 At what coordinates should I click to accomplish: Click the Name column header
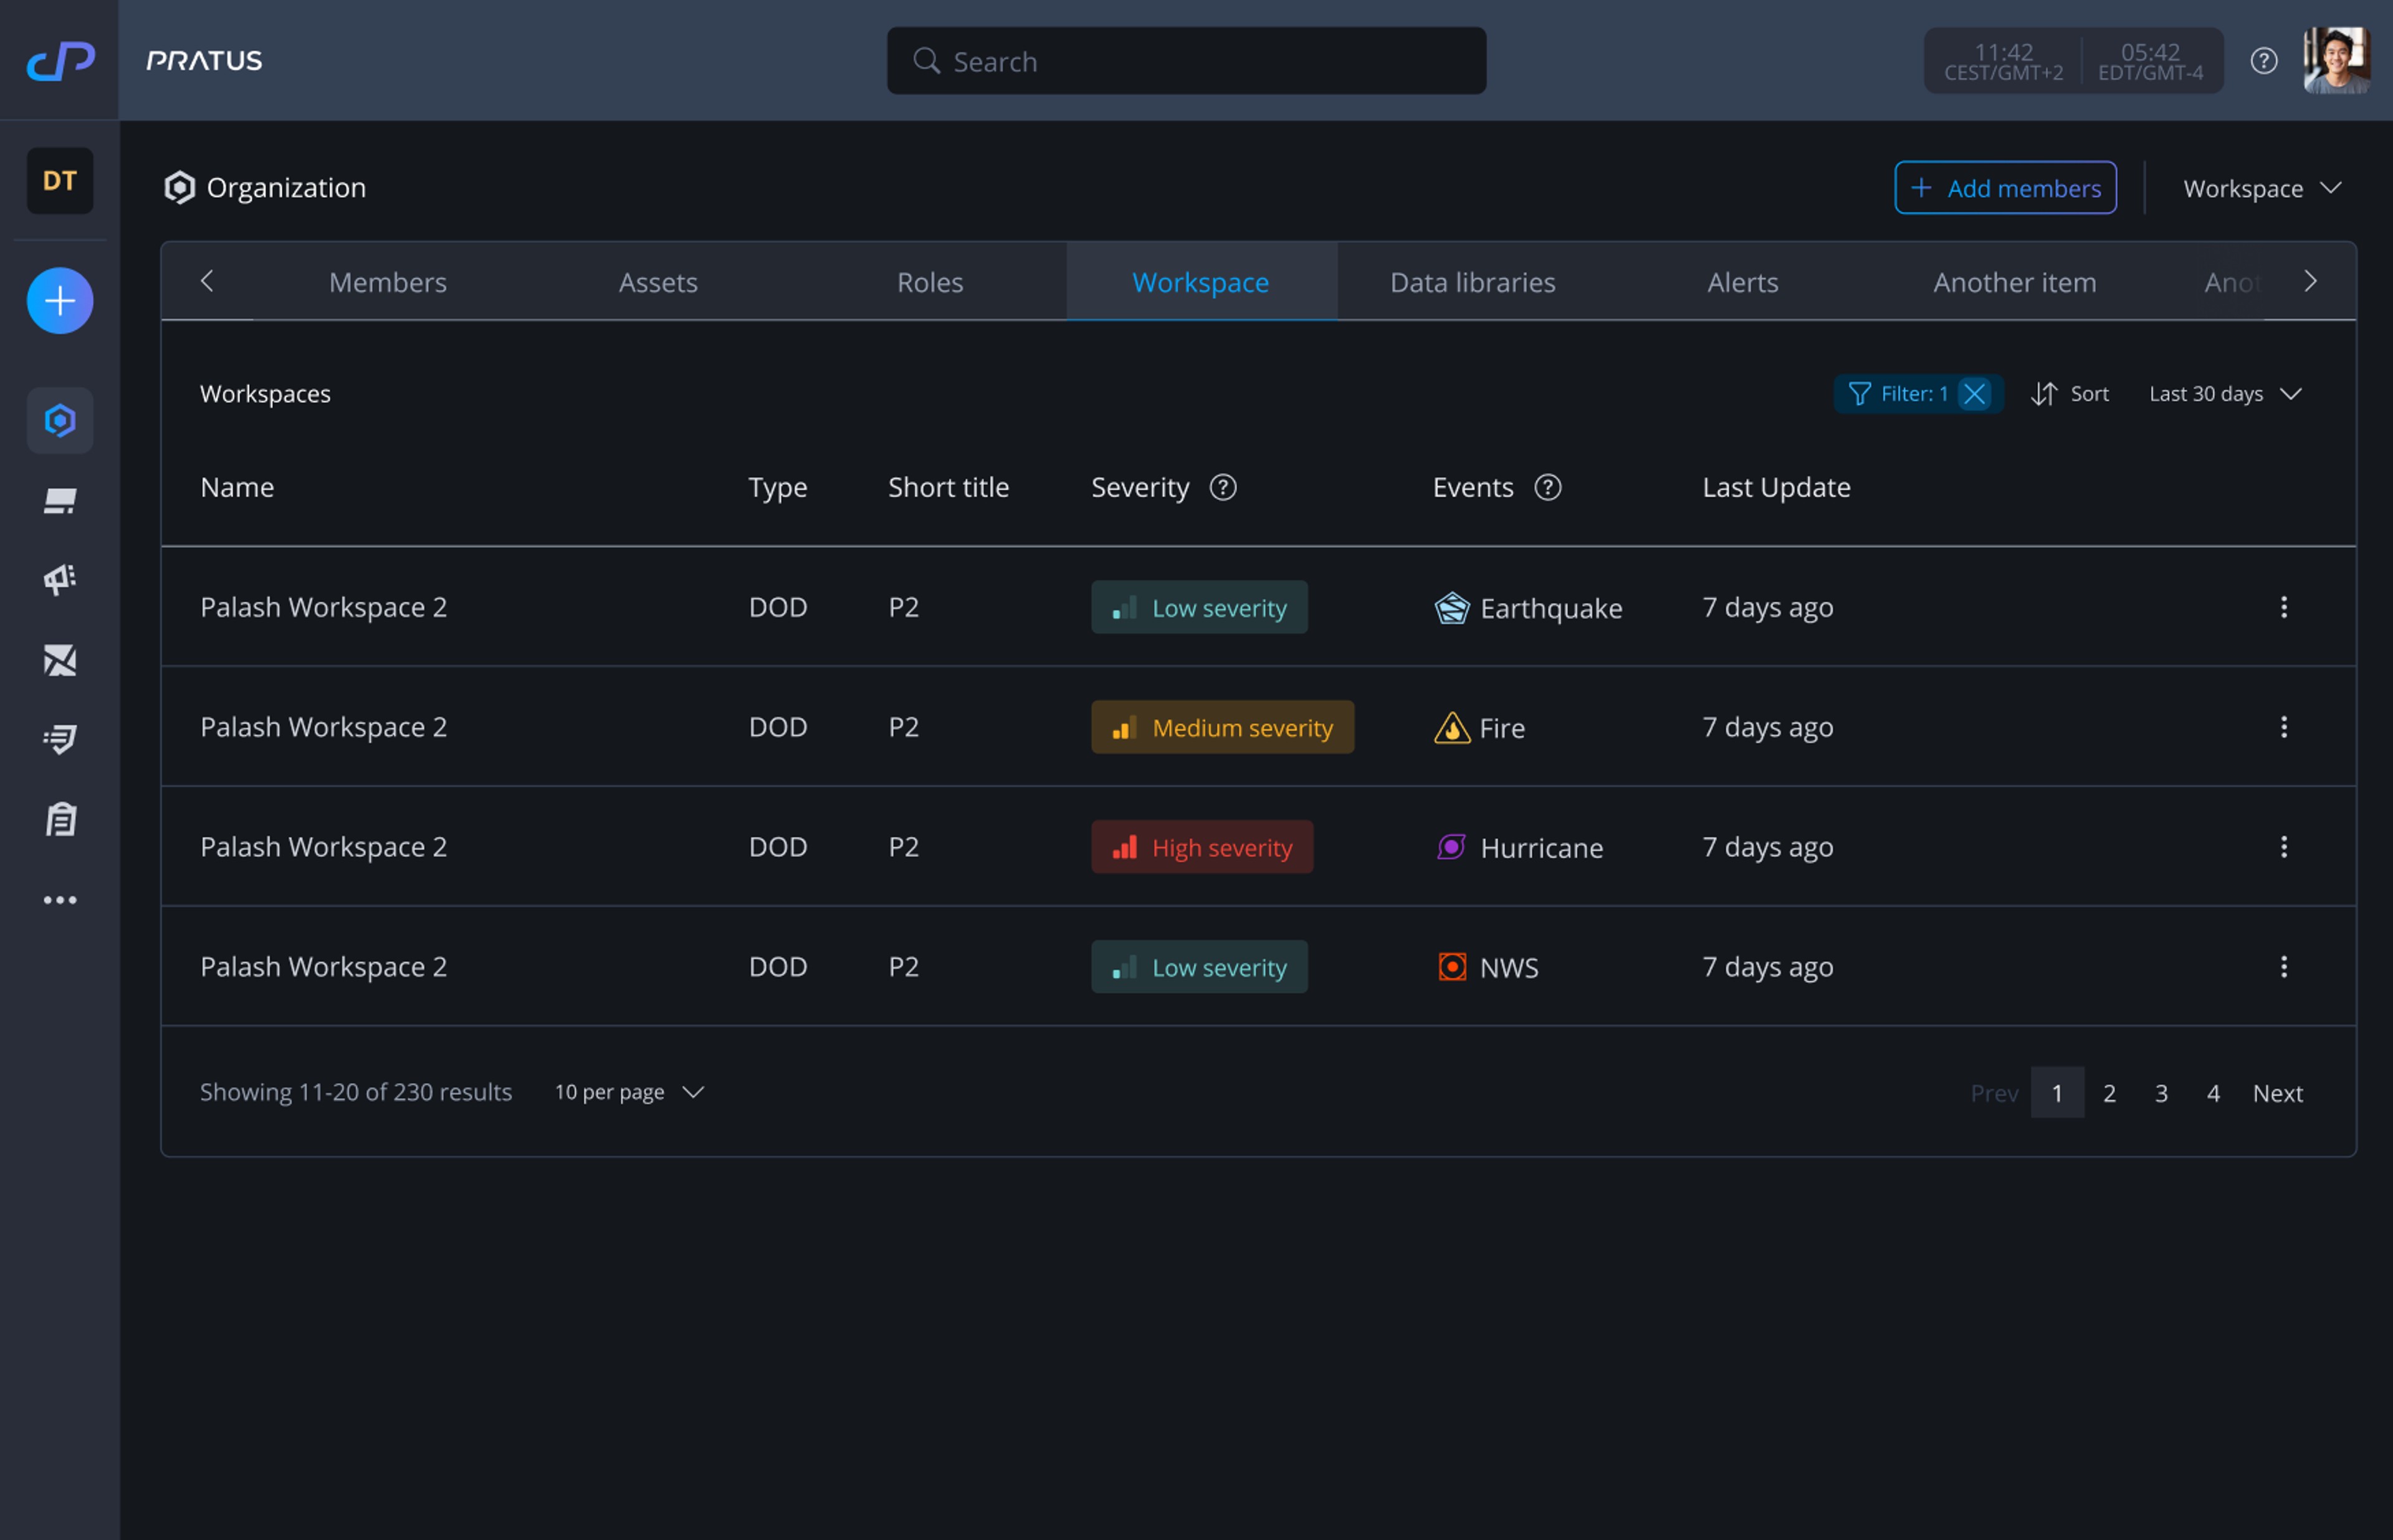(x=237, y=487)
